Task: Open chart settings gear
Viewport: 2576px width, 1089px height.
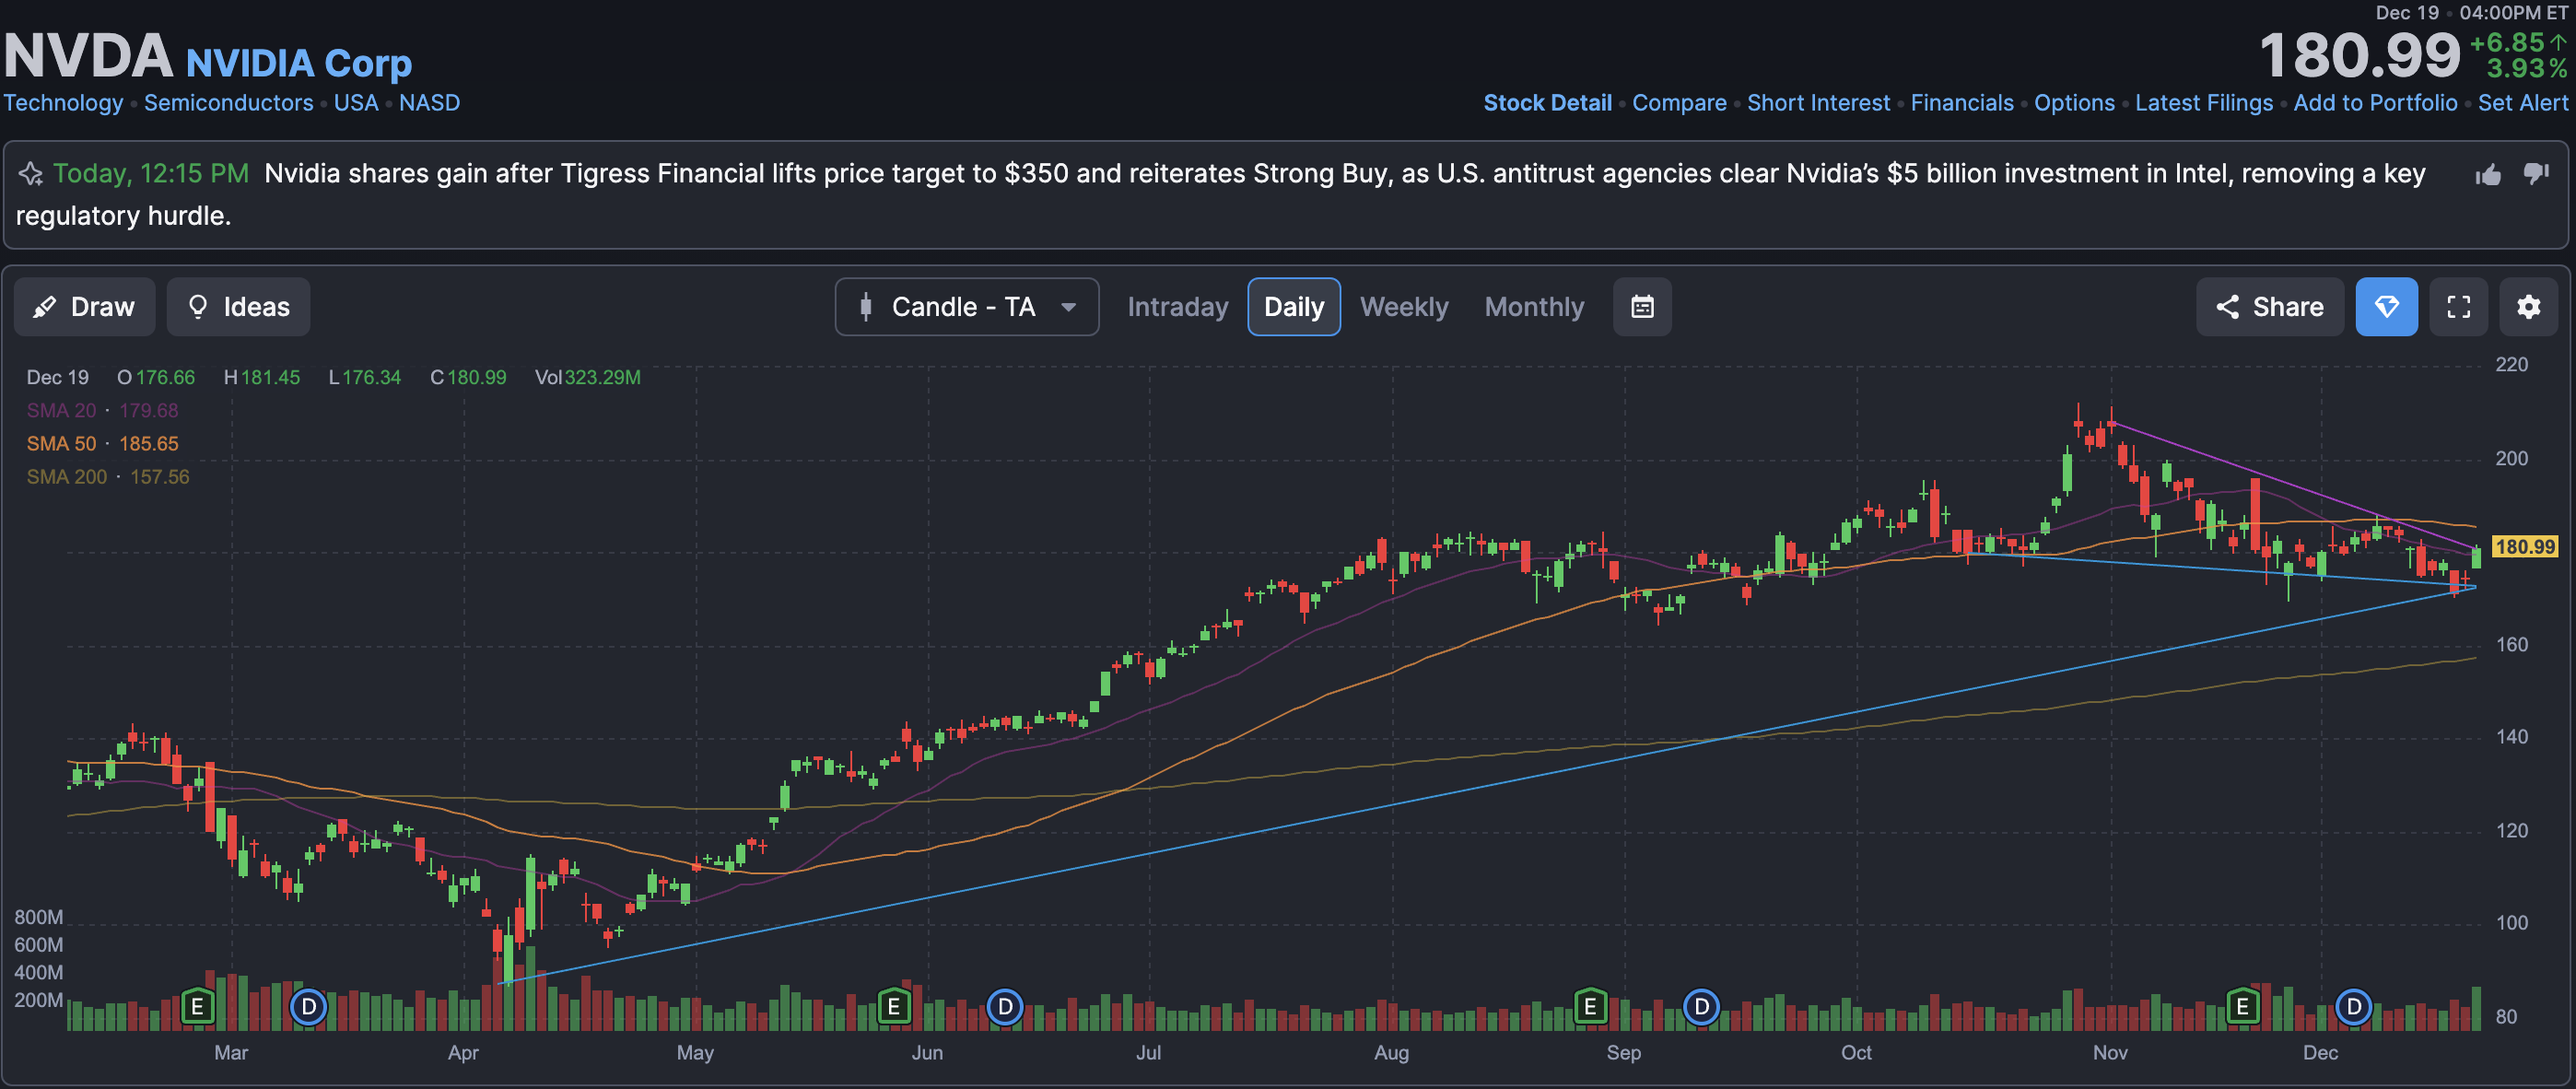Action: (2528, 307)
